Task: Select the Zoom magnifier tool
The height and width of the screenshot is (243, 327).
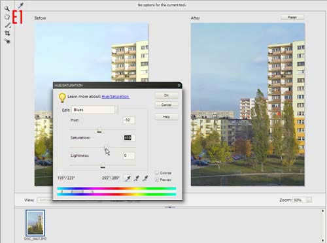Action: [x=7, y=8]
